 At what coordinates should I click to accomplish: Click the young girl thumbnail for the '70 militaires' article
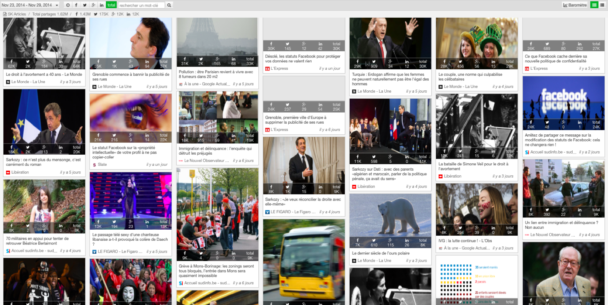(x=44, y=207)
